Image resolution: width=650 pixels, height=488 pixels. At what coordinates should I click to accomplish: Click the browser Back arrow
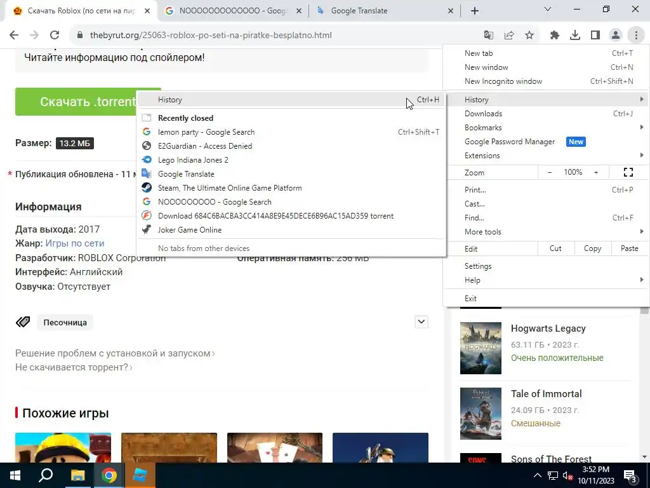coord(14,36)
